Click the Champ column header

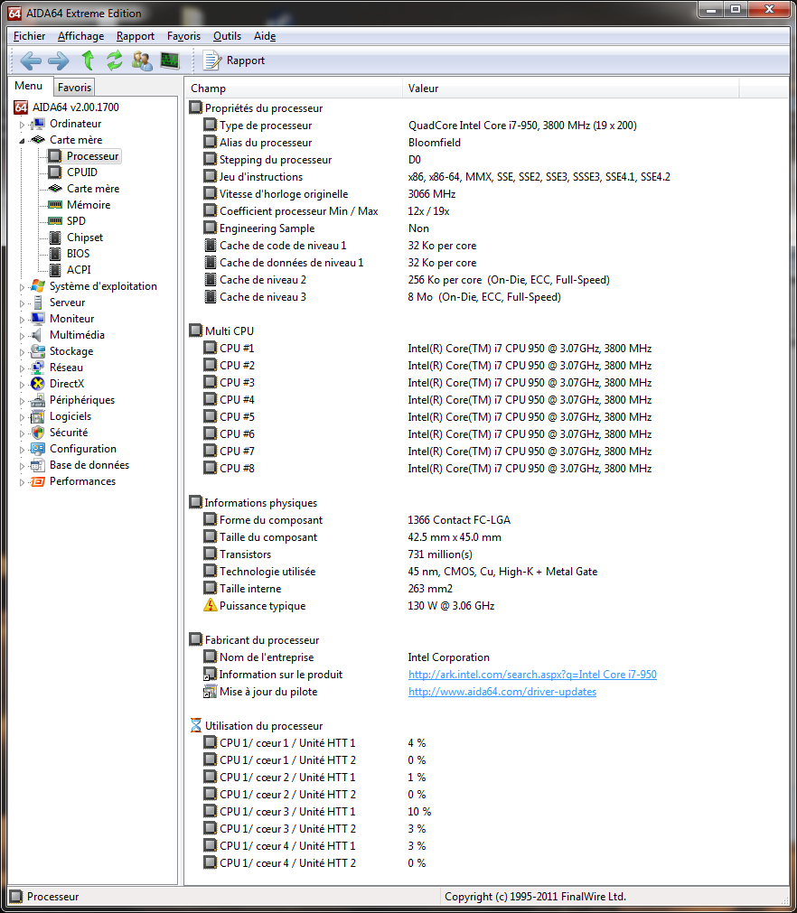[x=293, y=89]
